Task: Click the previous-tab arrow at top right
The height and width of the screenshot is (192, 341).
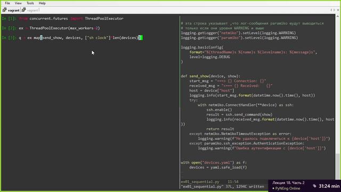Action: 331,10
